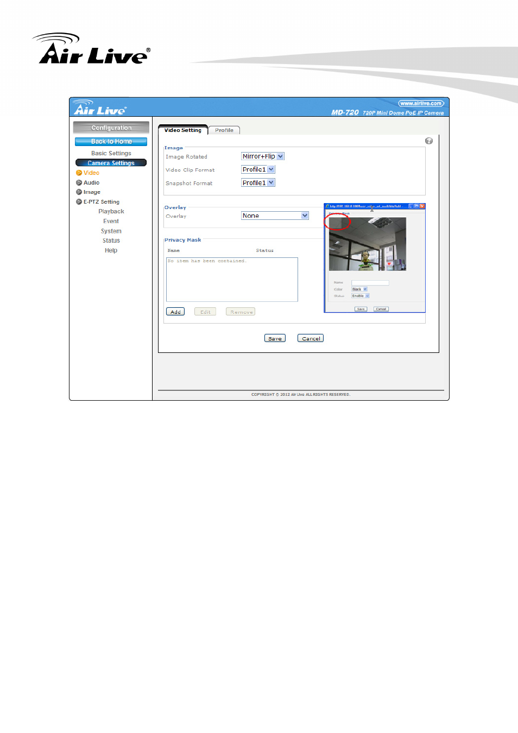Open the Snapshot Format dropdown

coord(258,183)
